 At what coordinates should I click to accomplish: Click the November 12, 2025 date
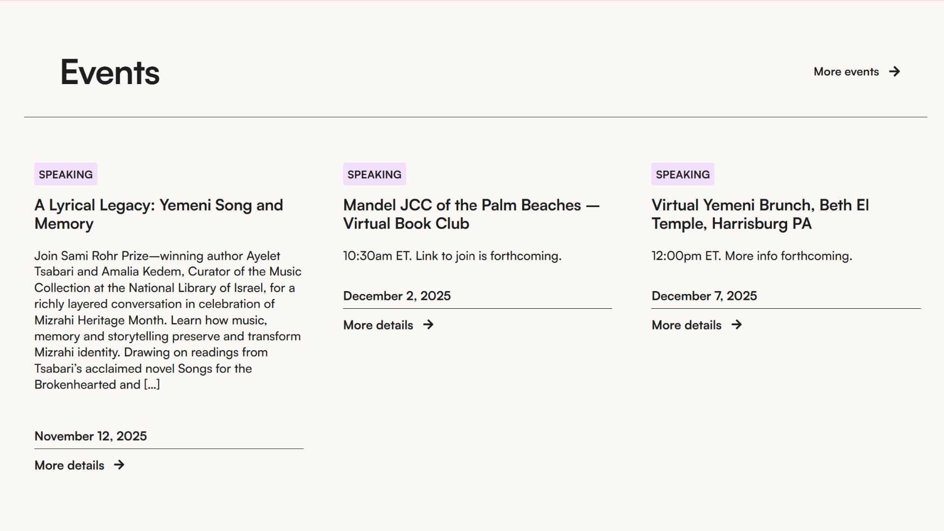[90, 436]
